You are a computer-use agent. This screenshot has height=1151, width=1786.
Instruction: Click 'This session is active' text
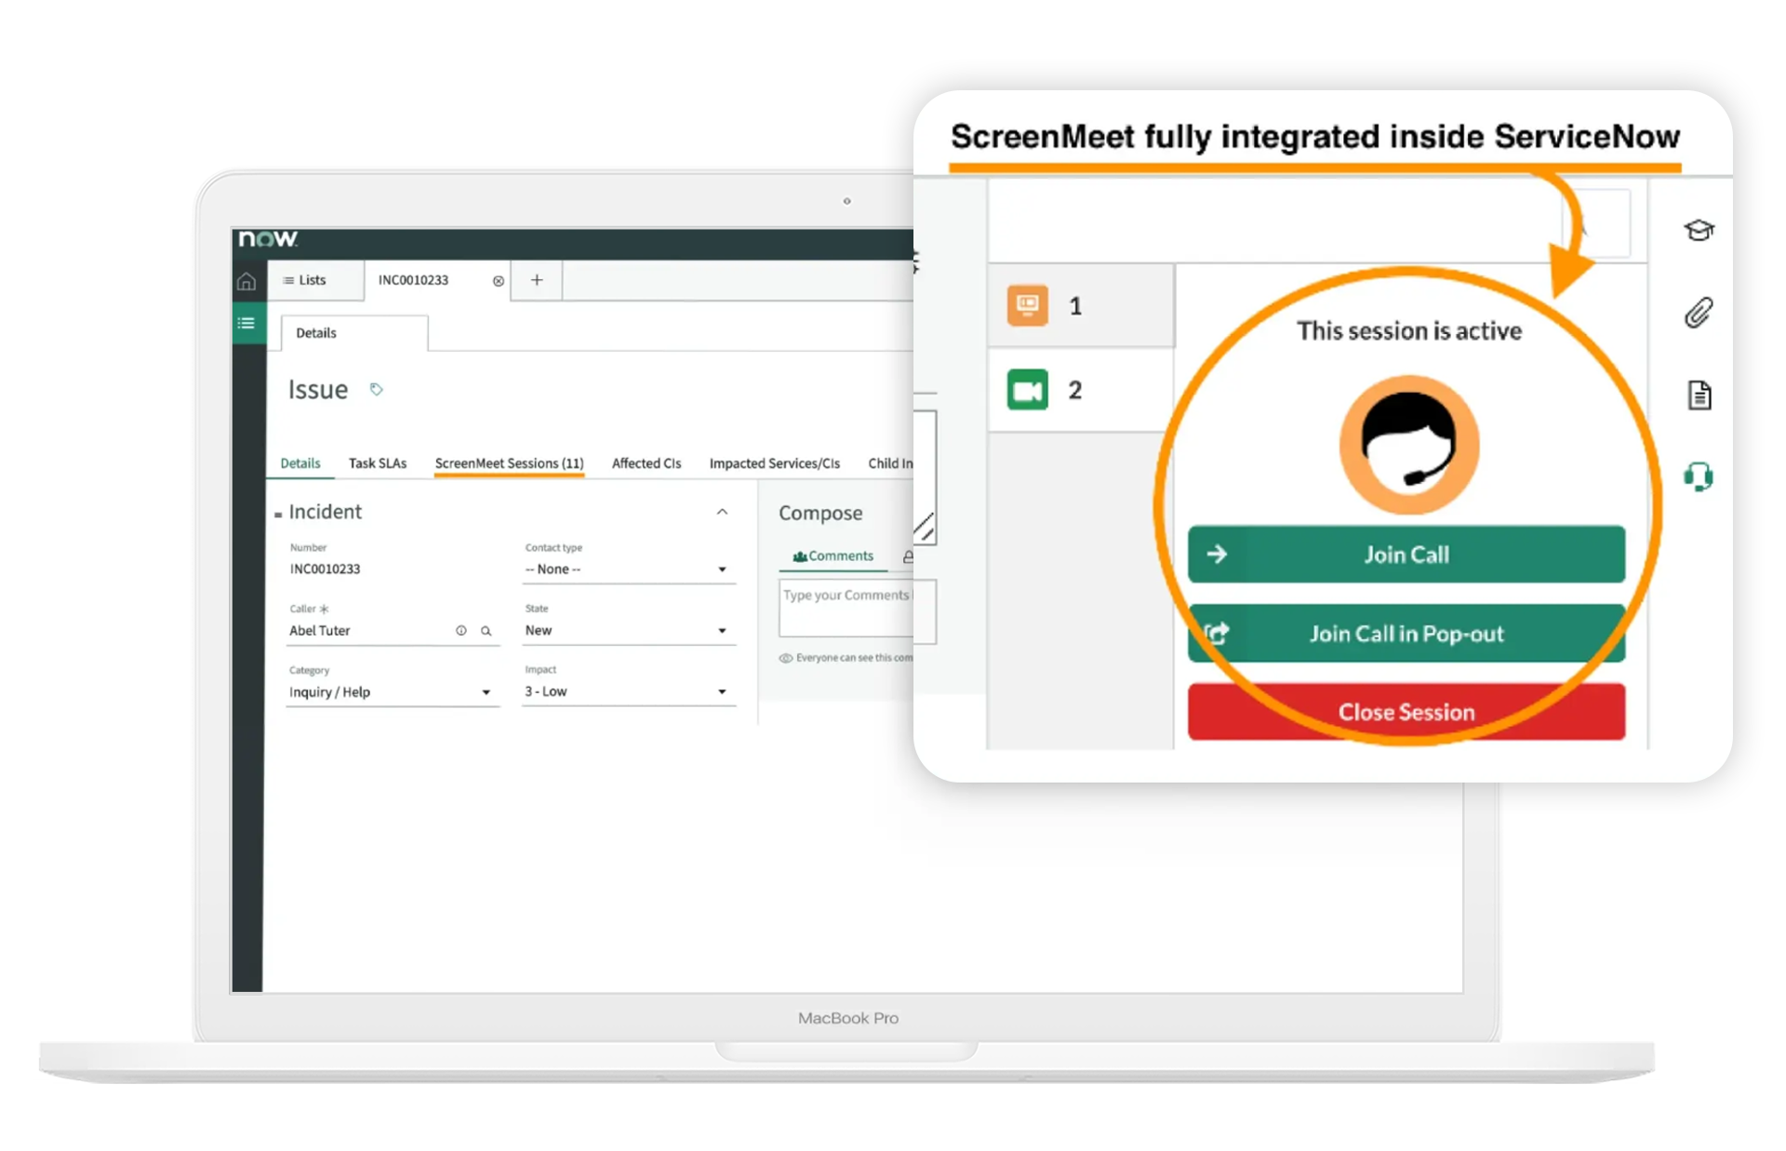pyautogui.click(x=1409, y=331)
